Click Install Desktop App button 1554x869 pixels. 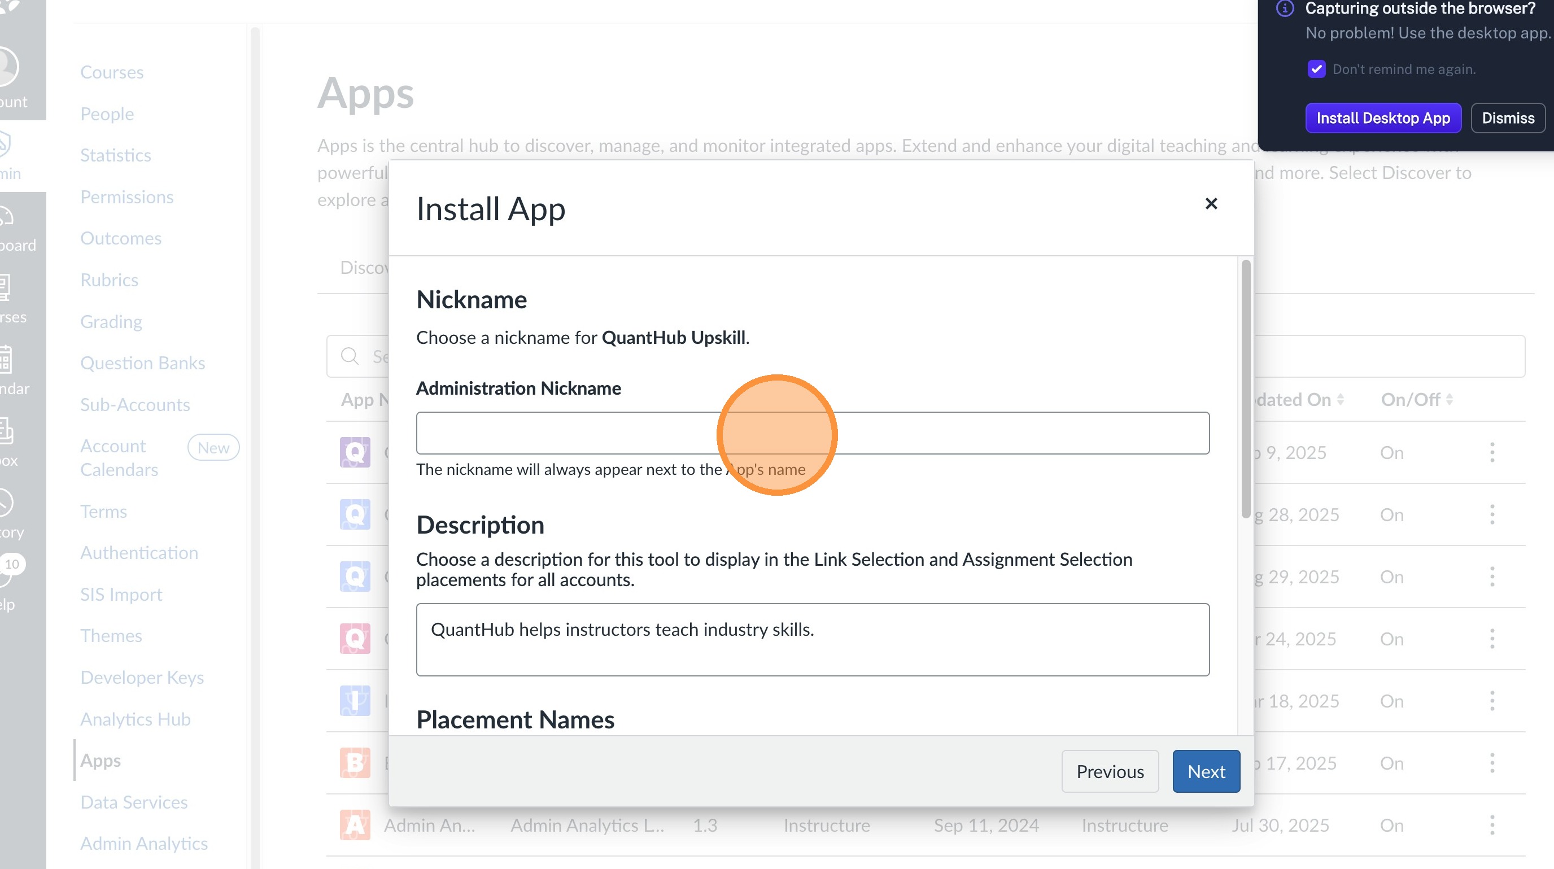1383,118
